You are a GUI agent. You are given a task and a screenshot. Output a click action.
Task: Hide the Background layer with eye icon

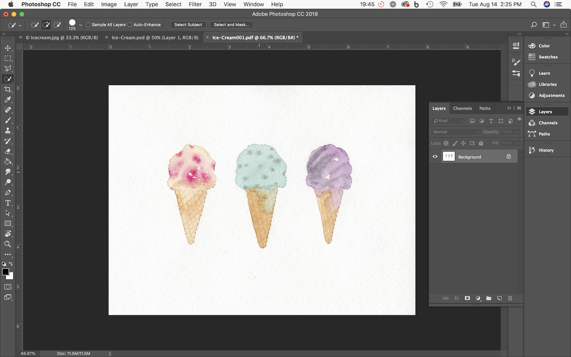pyautogui.click(x=435, y=157)
